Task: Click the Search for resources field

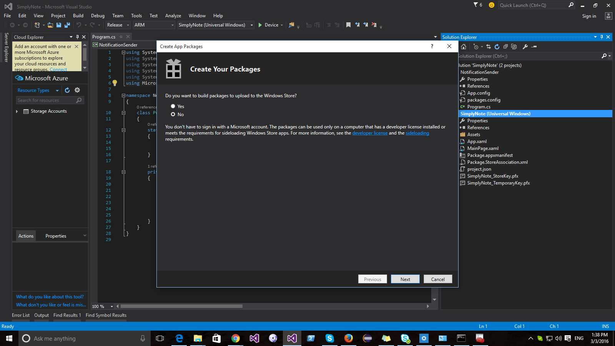Action: pyautogui.click(x=46, y=100)
